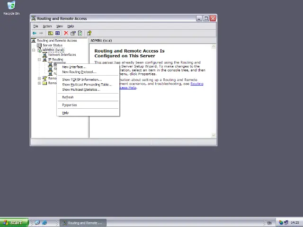The image size is (303, 227).
Task: Select Network Interfaces tree item
Action: coord(62,55)
